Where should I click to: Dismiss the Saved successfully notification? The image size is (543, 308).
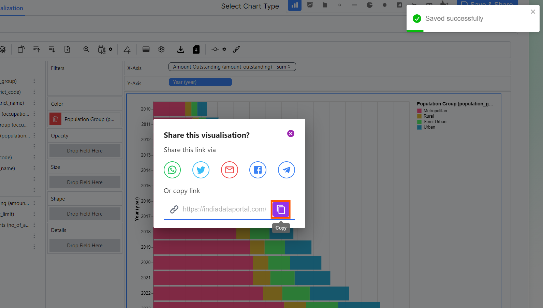[x=533, y=12]
